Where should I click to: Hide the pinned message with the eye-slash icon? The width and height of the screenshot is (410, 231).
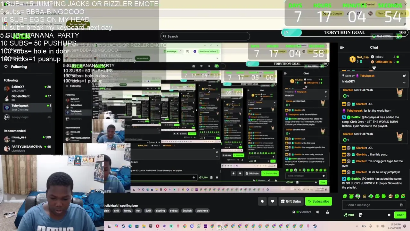click(404, 76)
